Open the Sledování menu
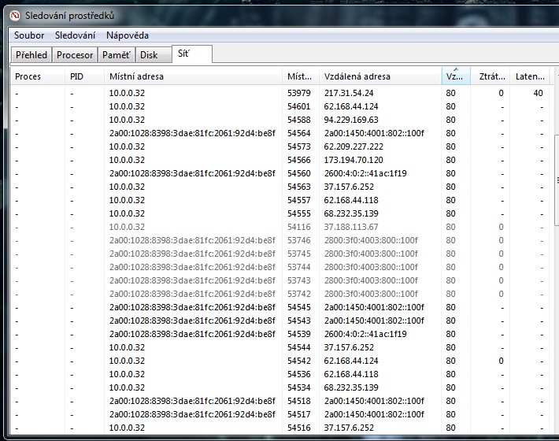Image resolution: width=559 pixels, height=441 pixels. click(x=75, y=35)
